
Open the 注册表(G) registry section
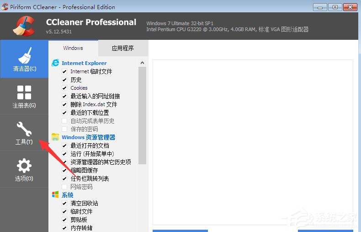(x=24, y=97)
